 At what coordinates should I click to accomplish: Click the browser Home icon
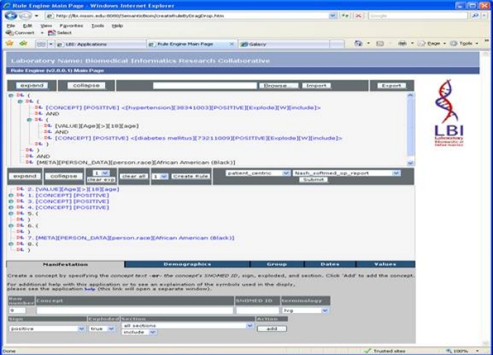coord(359,44)
